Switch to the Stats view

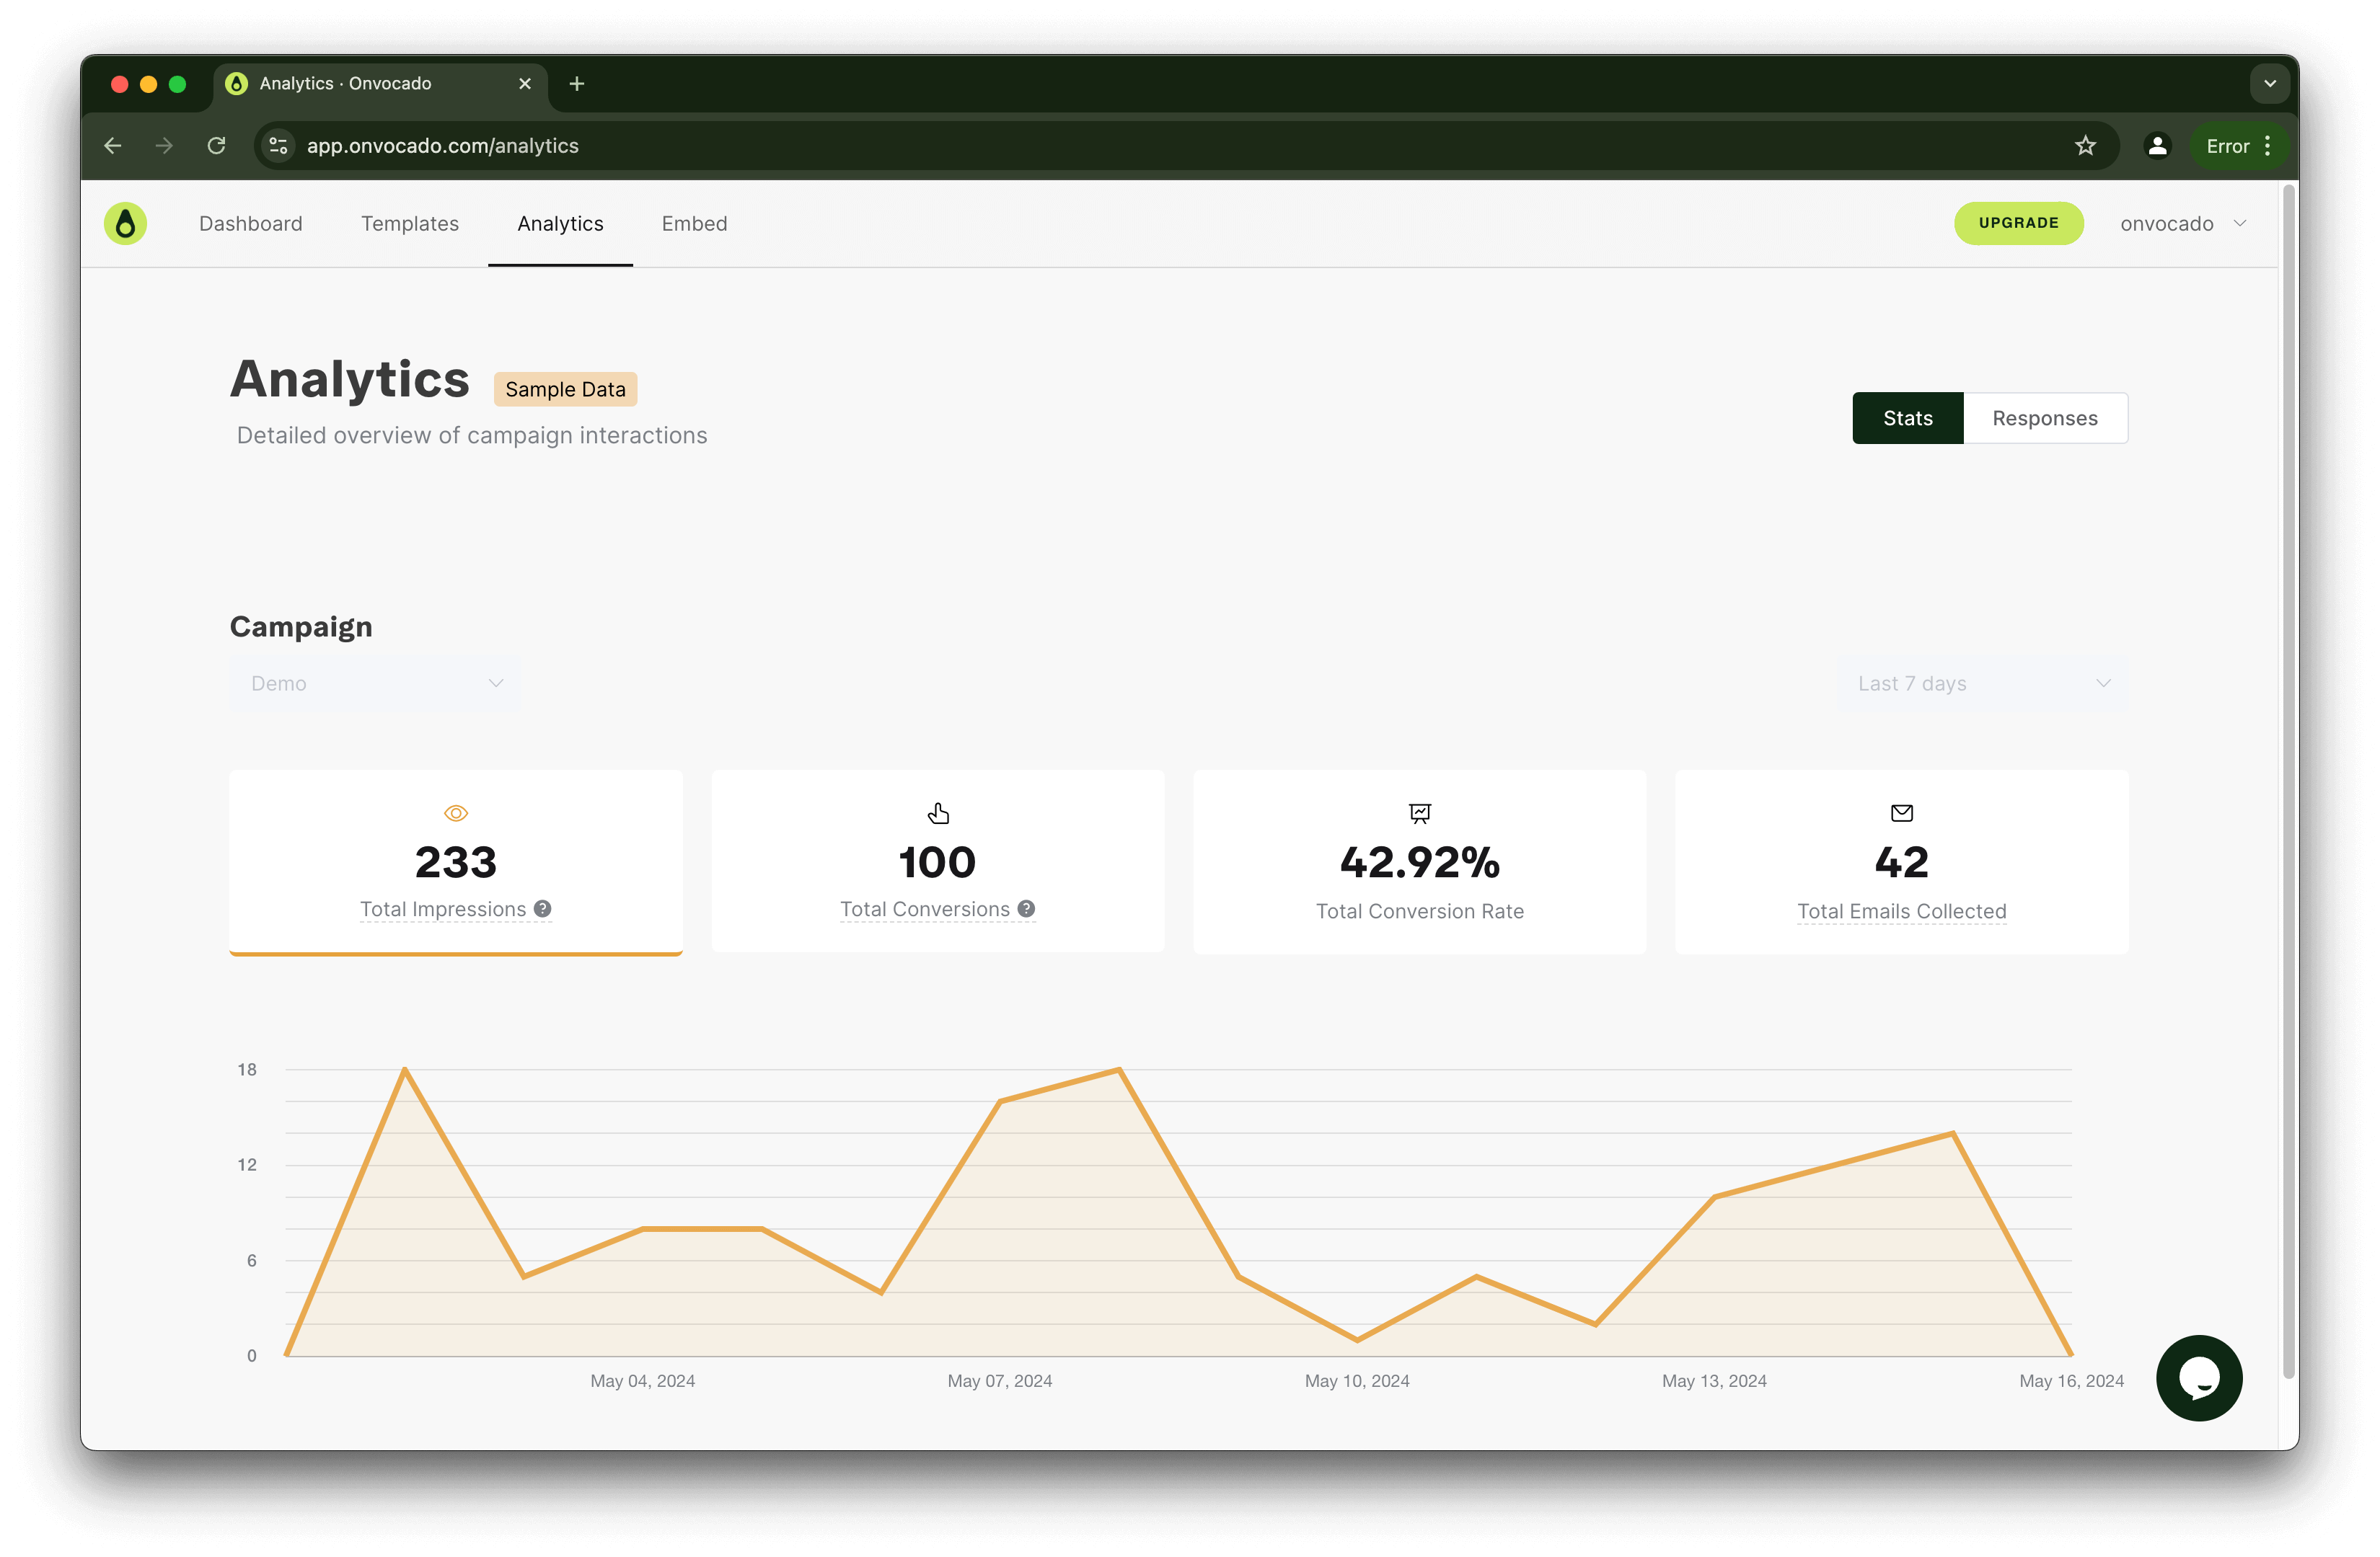[x=1907, y=418]
